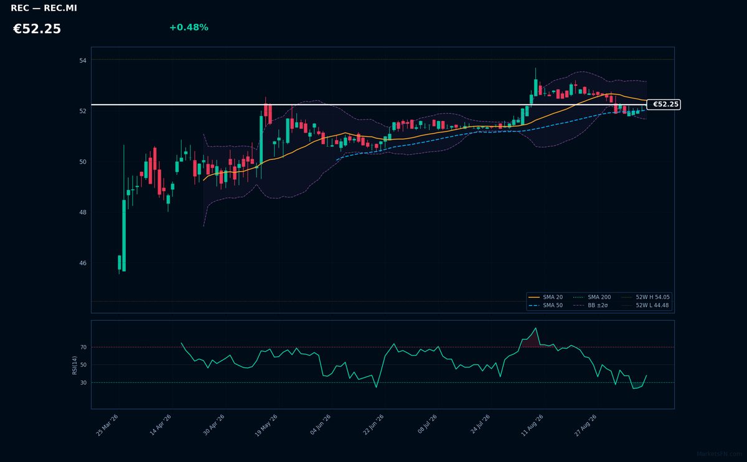Click the 30 Apr '26 date label

tap(214, 425)
